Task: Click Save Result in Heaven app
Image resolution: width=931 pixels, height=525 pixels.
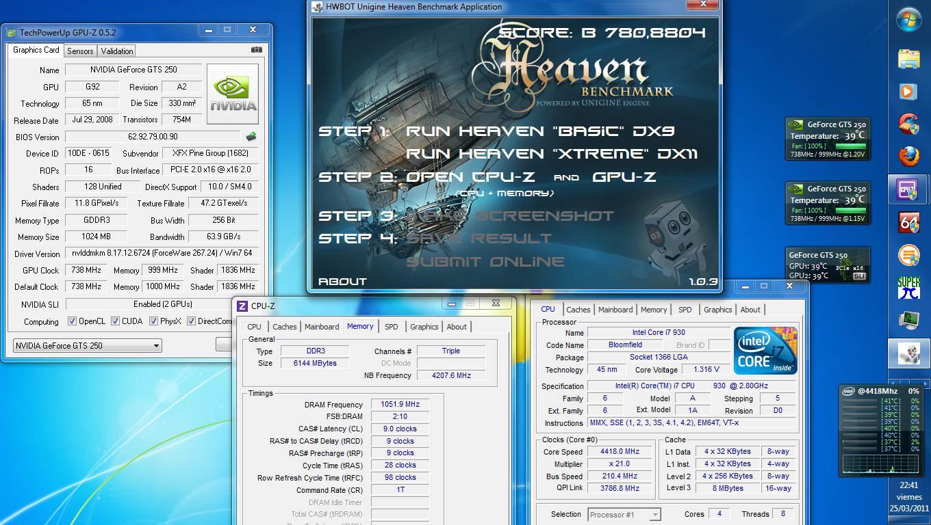Action: [479, 239]
